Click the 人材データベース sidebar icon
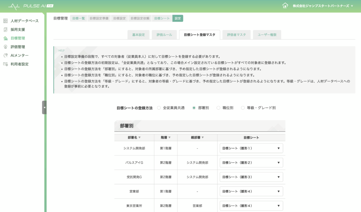 [x=5, y=21]
